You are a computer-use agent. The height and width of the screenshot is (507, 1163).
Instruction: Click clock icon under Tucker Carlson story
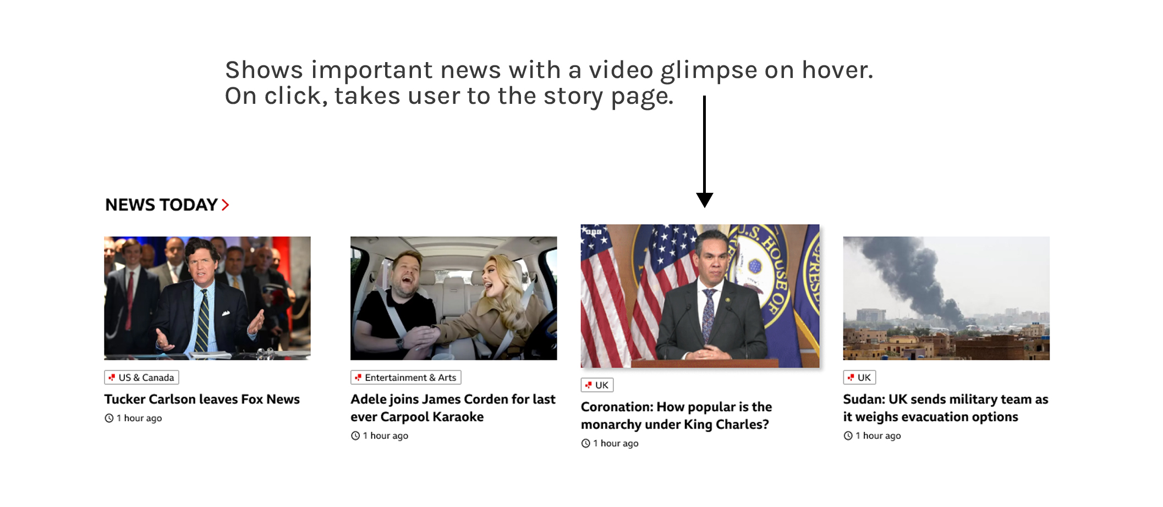109,418
